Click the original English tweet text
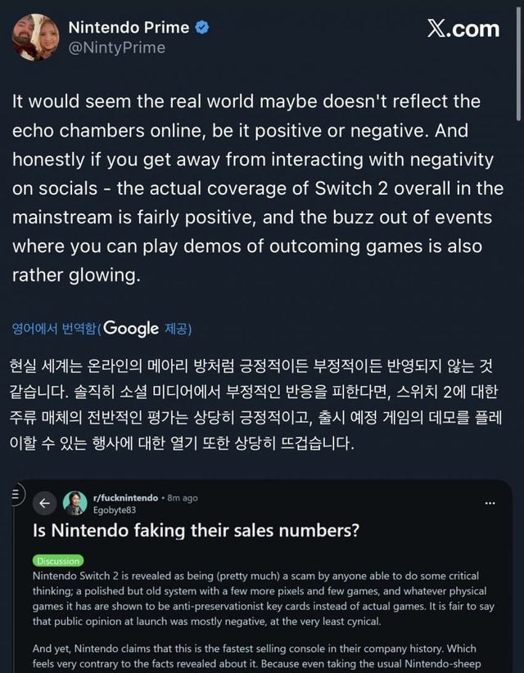 [258, 189]
